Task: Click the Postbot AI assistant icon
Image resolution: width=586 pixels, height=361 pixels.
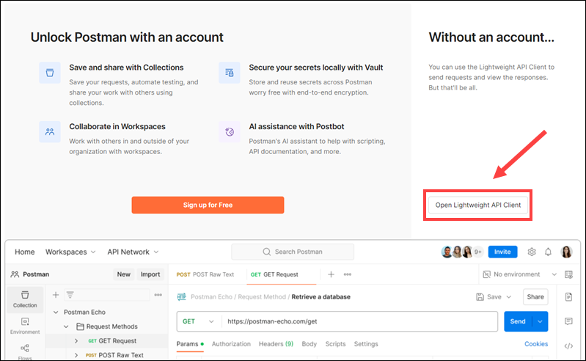Action: (230, 131)
